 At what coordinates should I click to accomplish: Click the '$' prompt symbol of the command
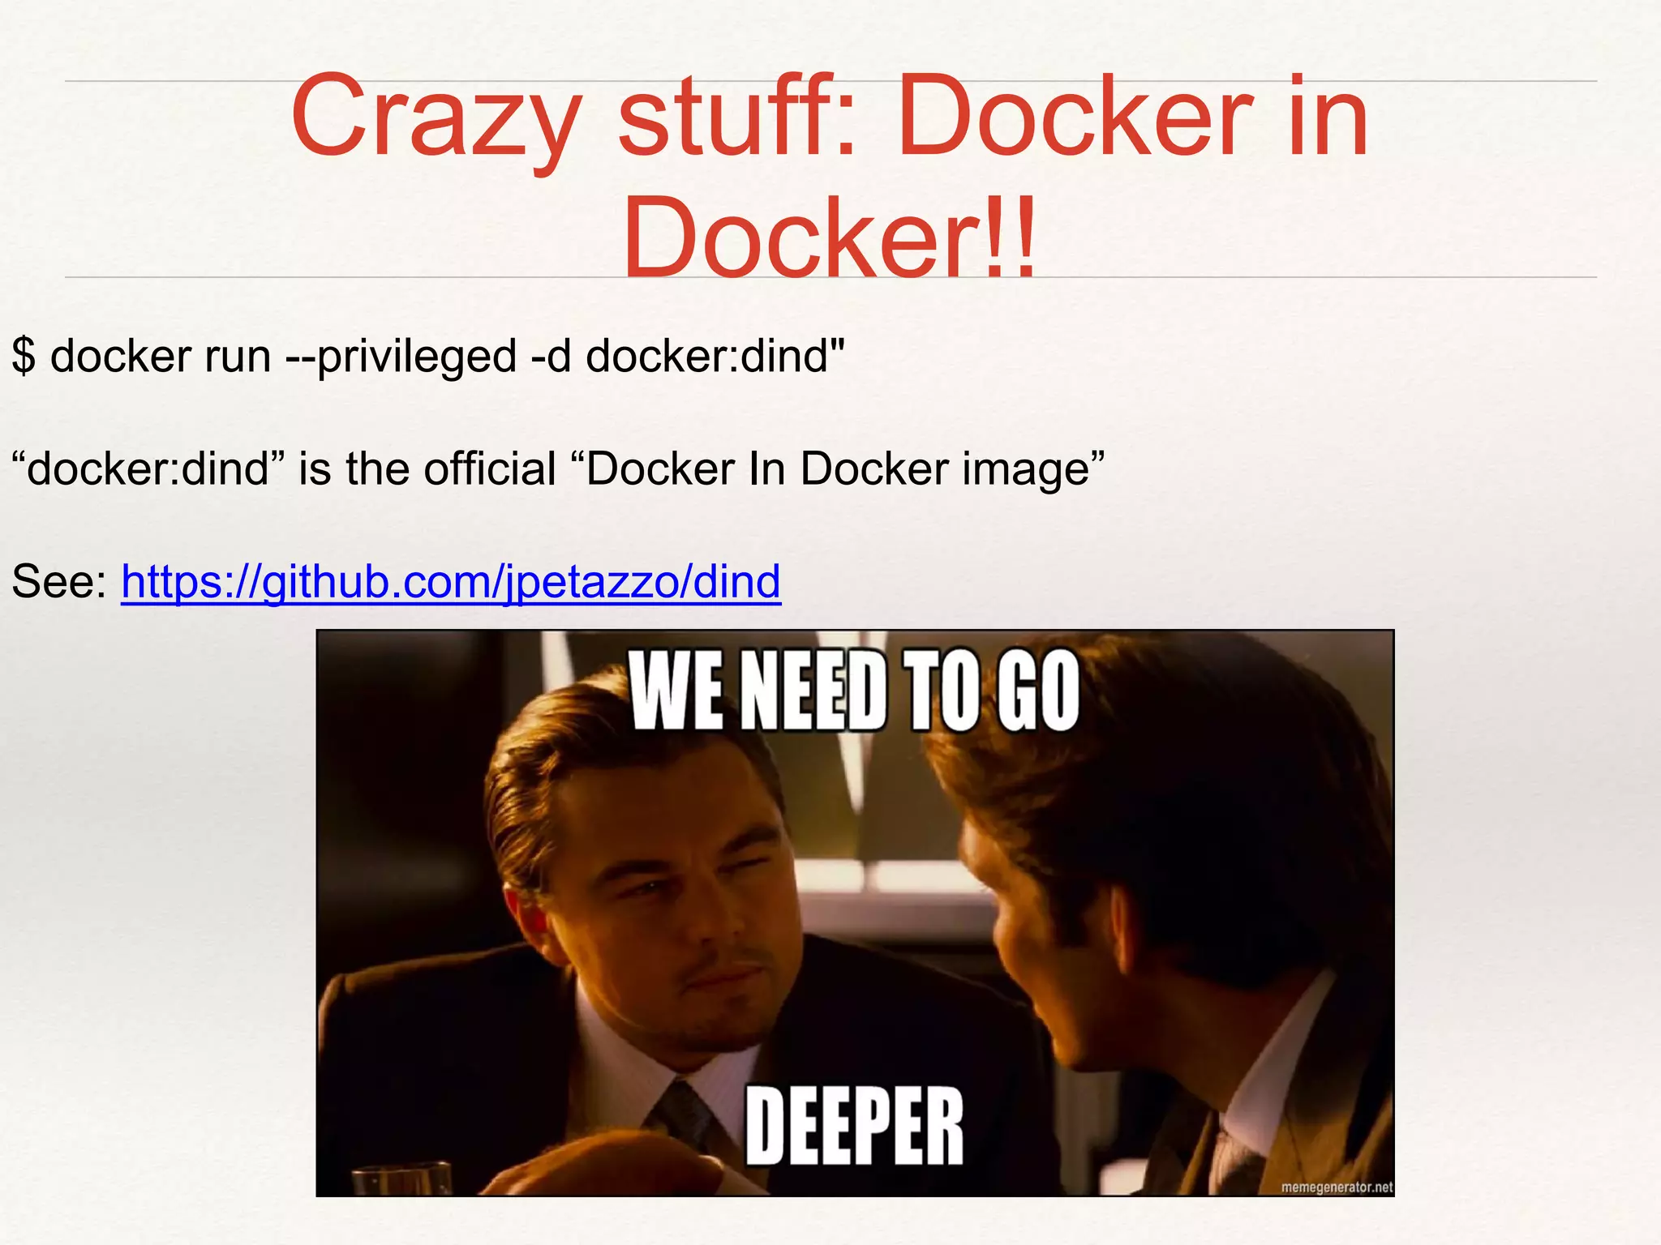(24, 356)
